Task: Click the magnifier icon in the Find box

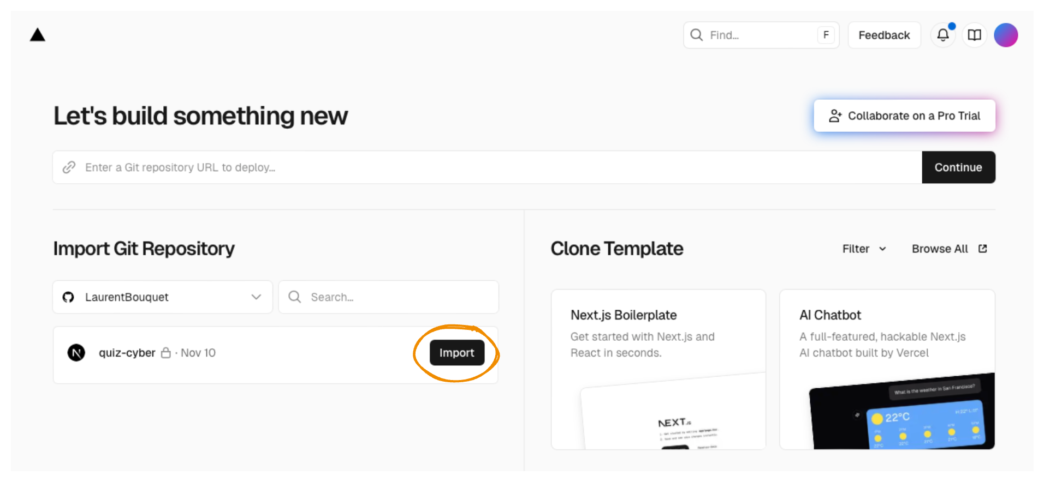Action: 697,35
